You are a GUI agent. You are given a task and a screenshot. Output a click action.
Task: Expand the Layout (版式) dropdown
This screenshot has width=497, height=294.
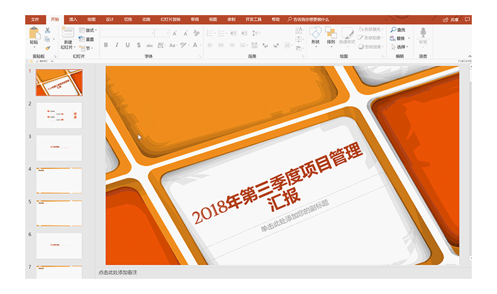tap(87, 30)
